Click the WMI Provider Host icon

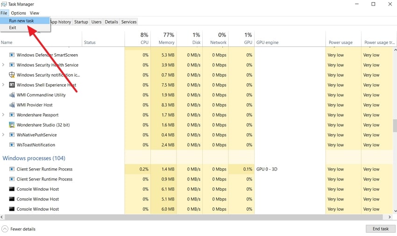click(12, 105)
